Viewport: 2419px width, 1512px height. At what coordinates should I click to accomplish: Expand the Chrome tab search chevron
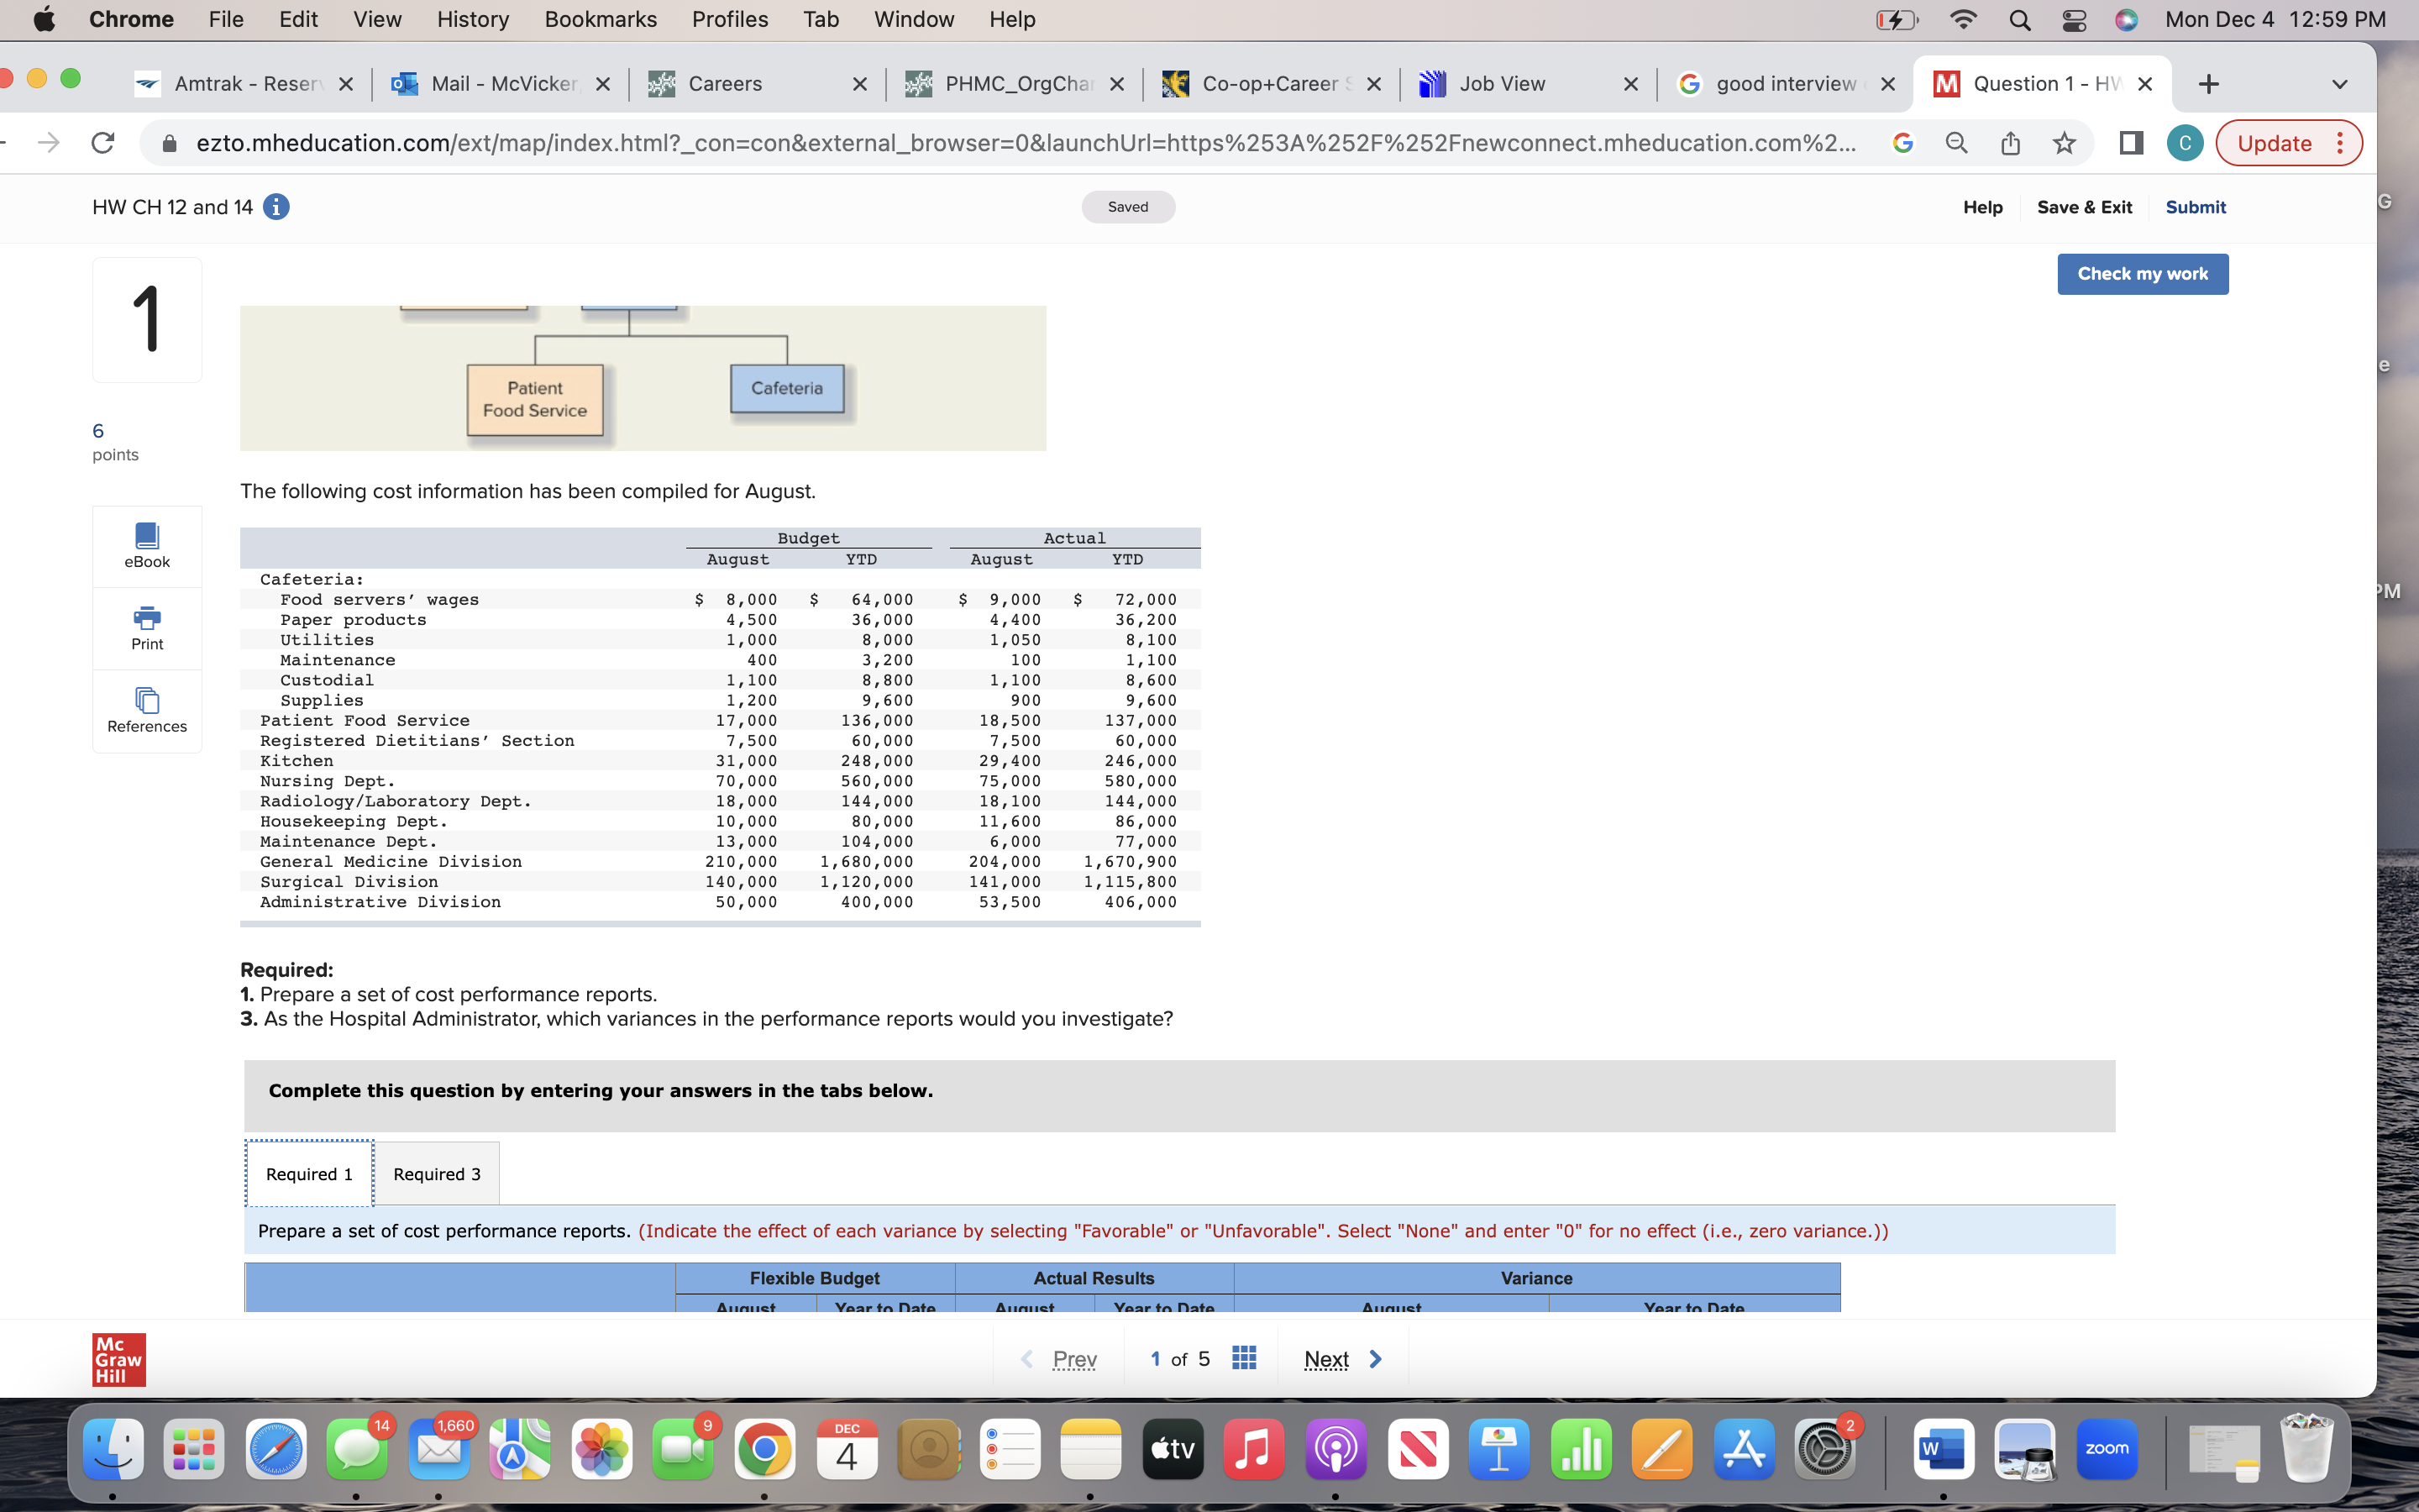point(2339,84)
